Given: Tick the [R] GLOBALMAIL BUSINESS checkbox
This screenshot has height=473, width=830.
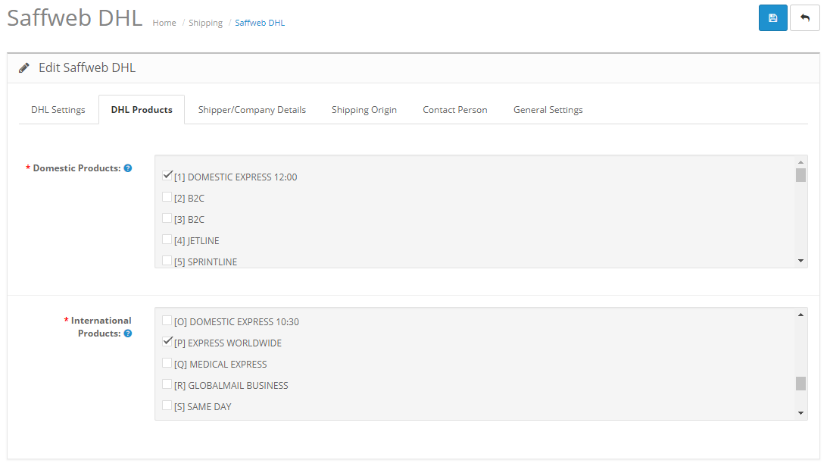Looking at the screenshot, I should pos(167,384).
